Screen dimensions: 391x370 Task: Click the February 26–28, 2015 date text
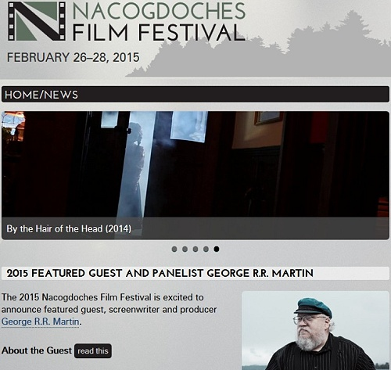[73, 57]
